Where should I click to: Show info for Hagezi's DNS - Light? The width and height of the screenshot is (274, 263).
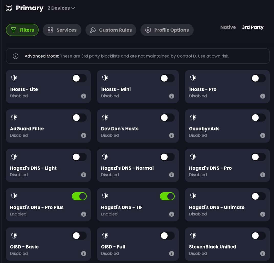click(83, 175)
